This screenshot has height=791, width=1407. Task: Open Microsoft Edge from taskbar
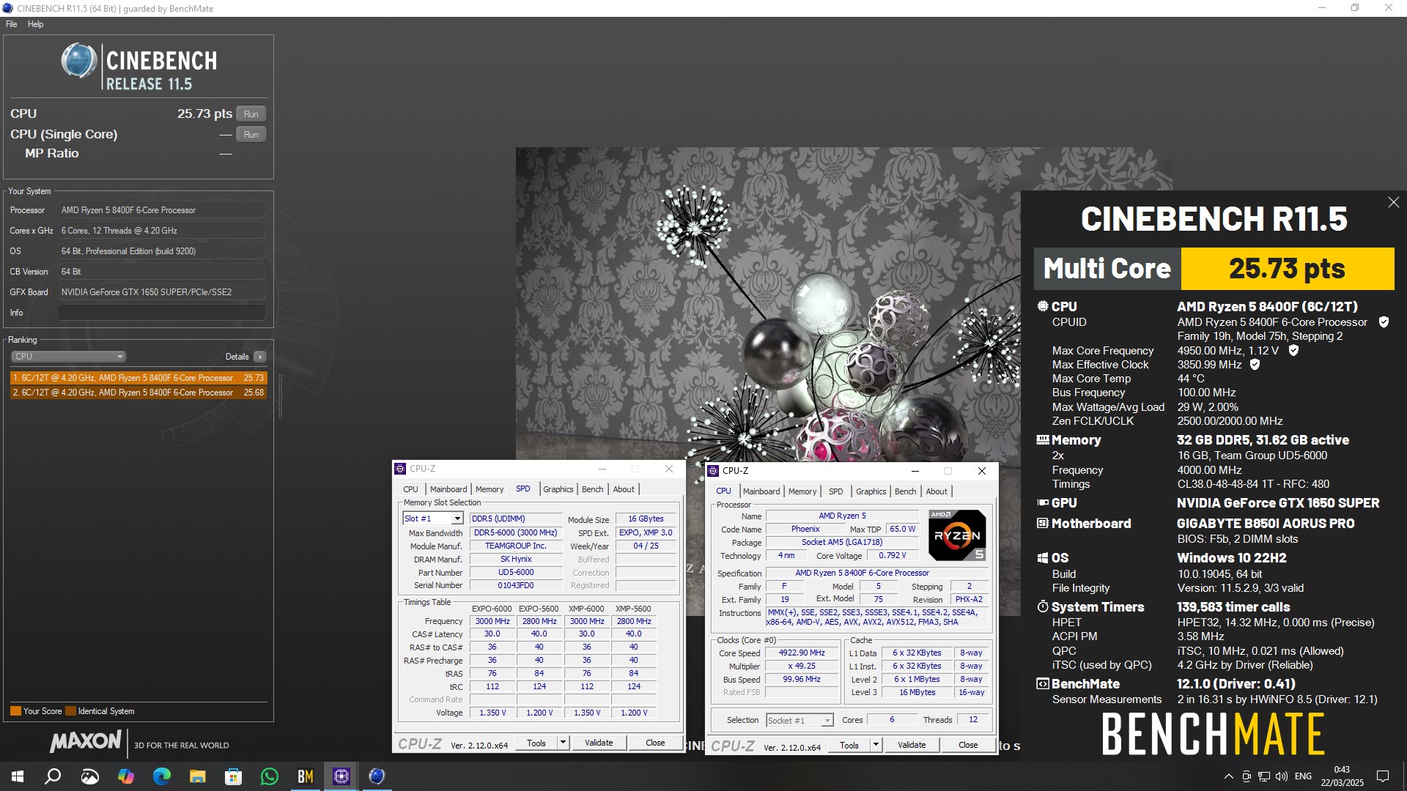[161, 776]
